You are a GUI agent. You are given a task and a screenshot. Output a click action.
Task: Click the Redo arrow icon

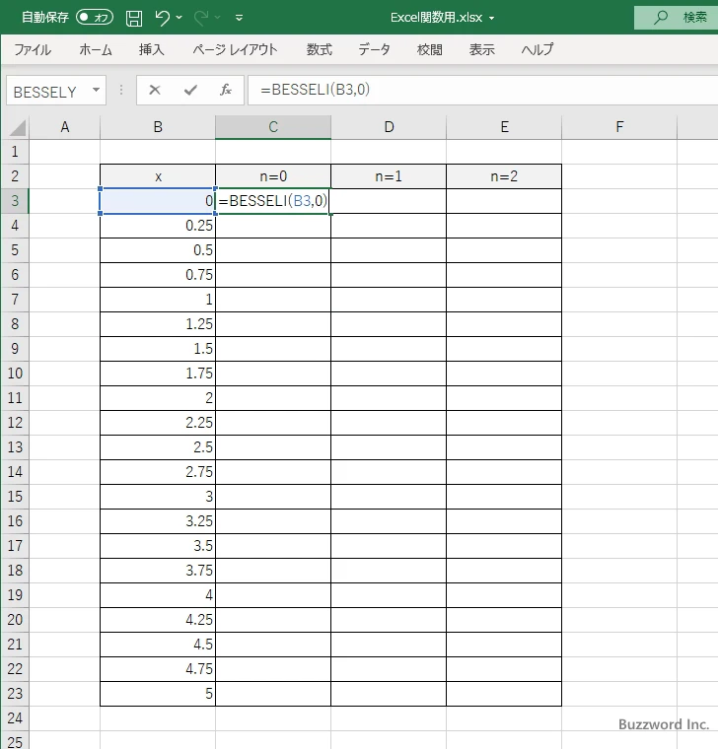201,18
